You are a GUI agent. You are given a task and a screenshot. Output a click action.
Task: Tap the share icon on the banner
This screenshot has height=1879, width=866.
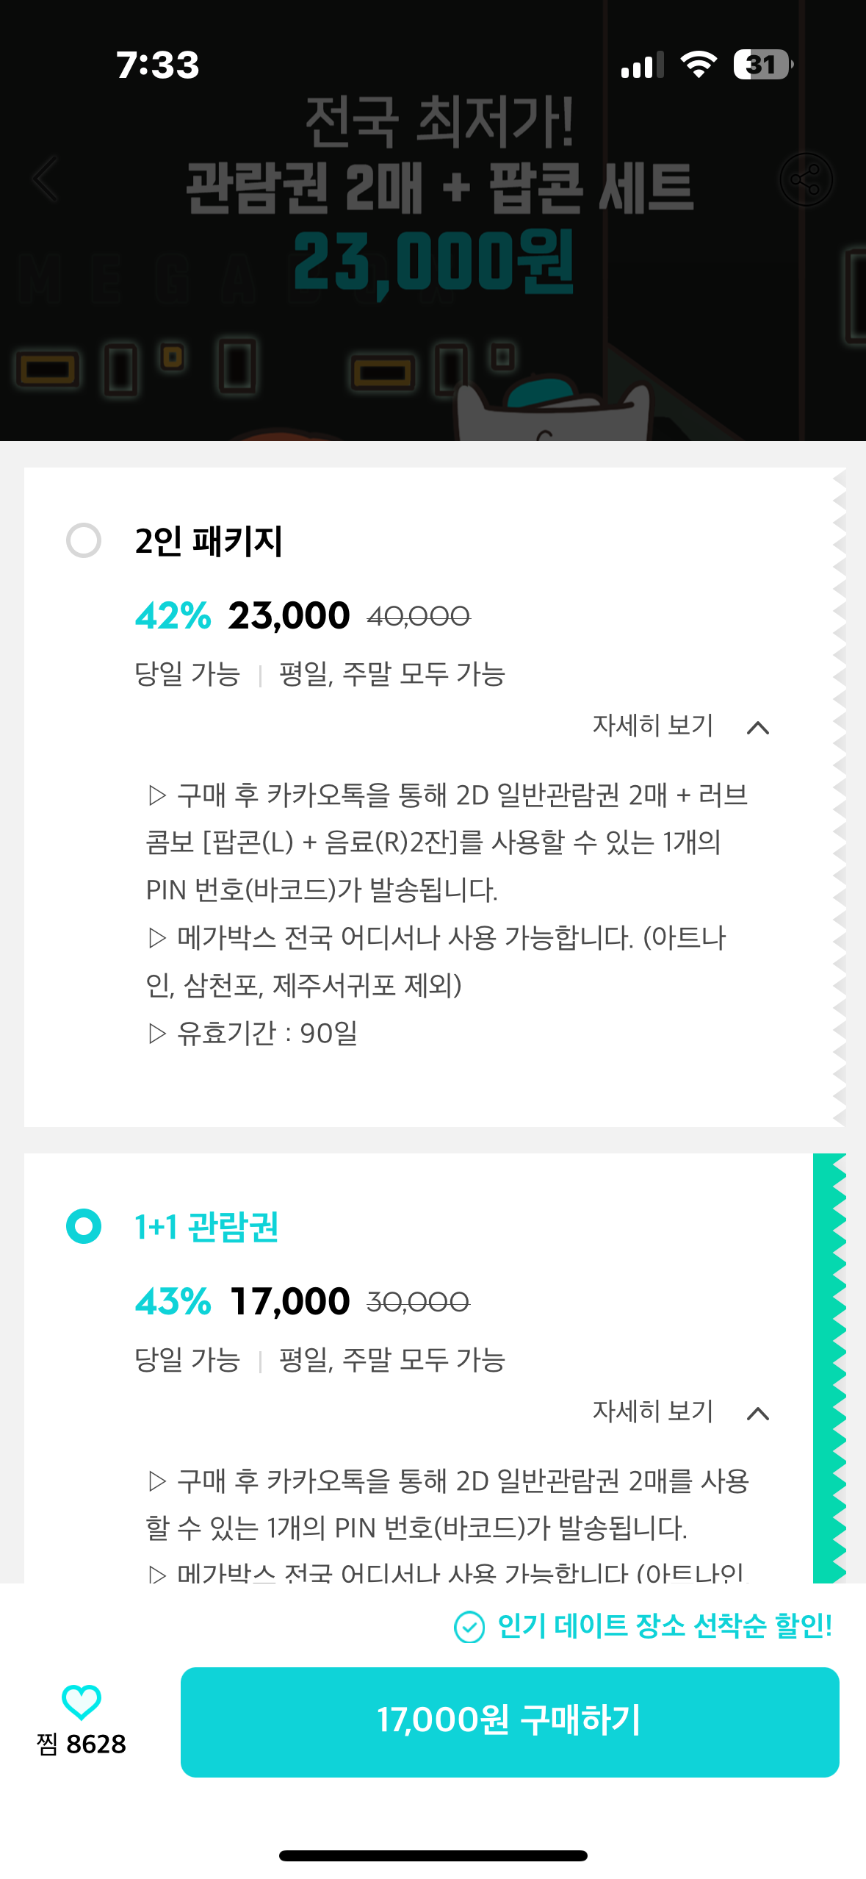coord(806,179)
